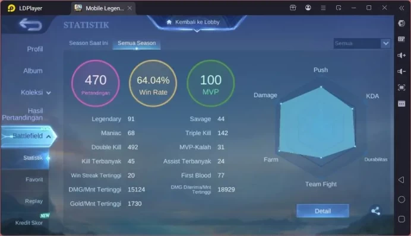Click Kembali ke Lobby button
This screenshot has height=236, width=411.
point(197,23)
